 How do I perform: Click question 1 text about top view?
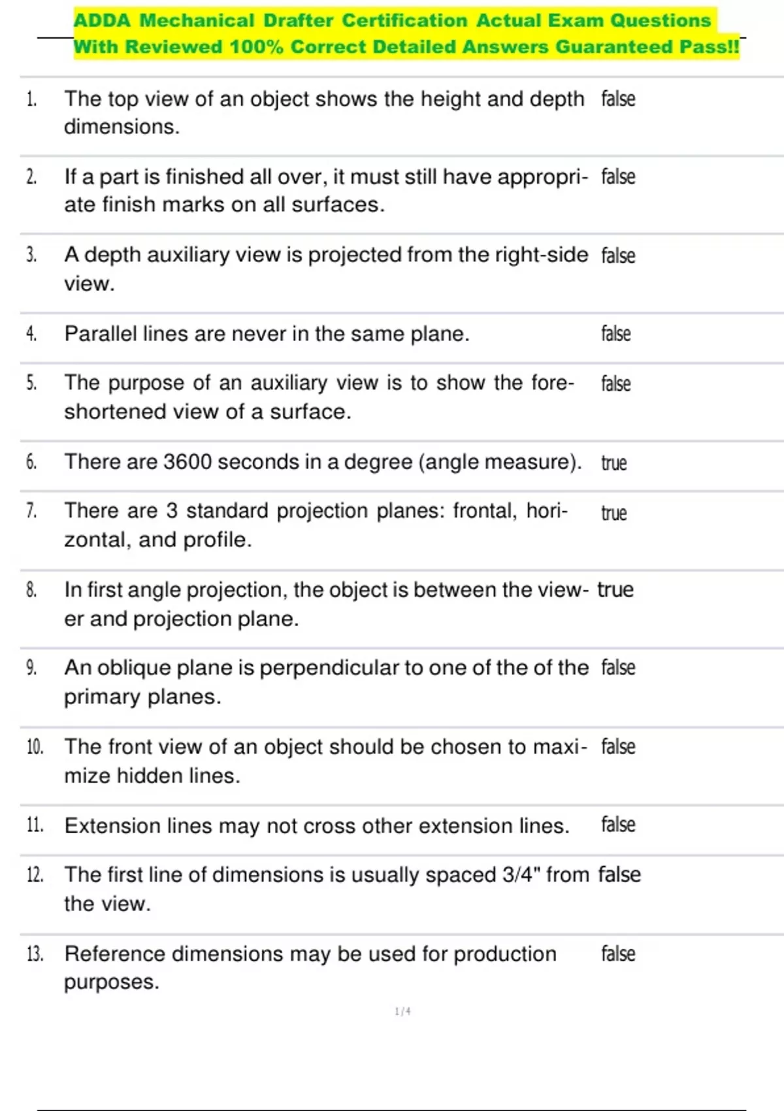[324, 112]
